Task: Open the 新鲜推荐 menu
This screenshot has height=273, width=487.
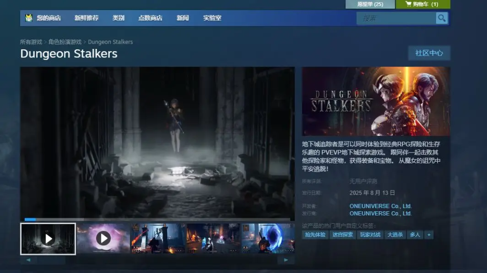Action: point(87,18)
